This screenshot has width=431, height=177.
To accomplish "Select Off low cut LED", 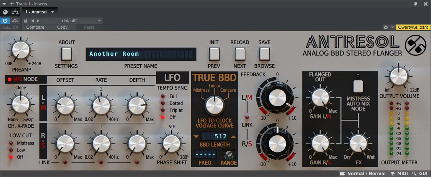I will click(x=11, y=157).
